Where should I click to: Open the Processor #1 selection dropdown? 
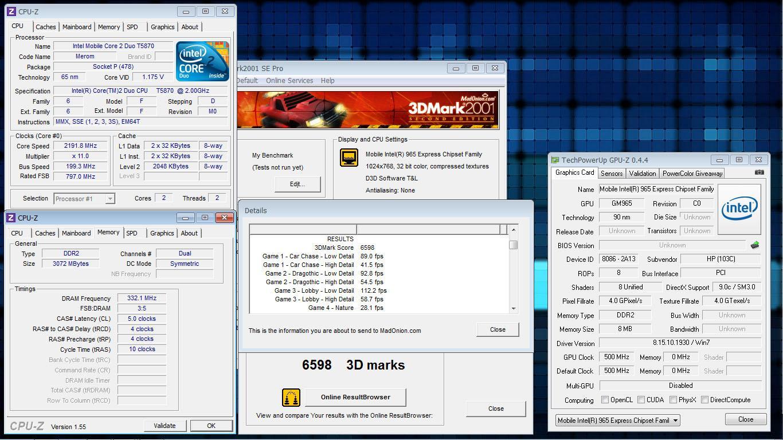tap(84, 198)
